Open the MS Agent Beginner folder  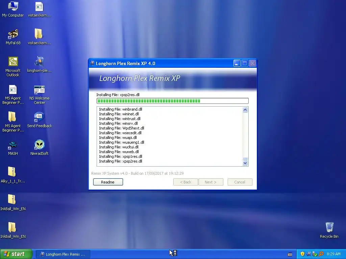(x=13, y=122)
